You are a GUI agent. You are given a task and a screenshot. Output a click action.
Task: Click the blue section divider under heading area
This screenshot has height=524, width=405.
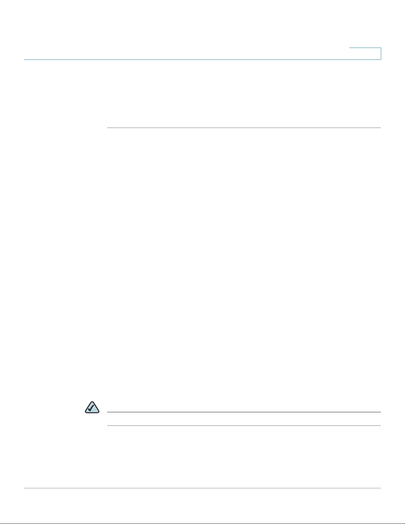tap(244, 128)
